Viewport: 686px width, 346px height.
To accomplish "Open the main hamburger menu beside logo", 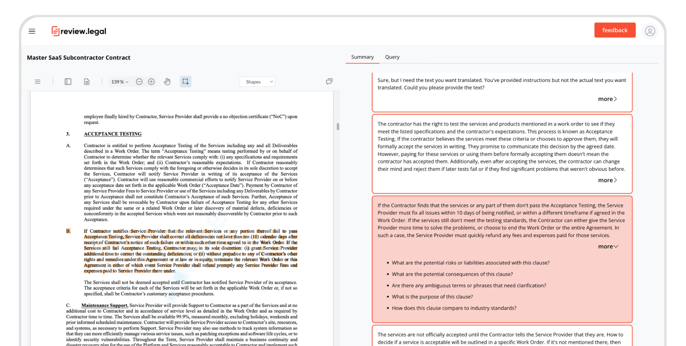I will 32,31.
